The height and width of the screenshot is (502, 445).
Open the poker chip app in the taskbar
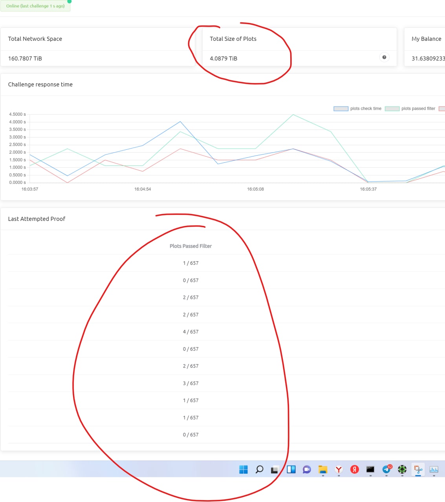click(x=402, y=469)
